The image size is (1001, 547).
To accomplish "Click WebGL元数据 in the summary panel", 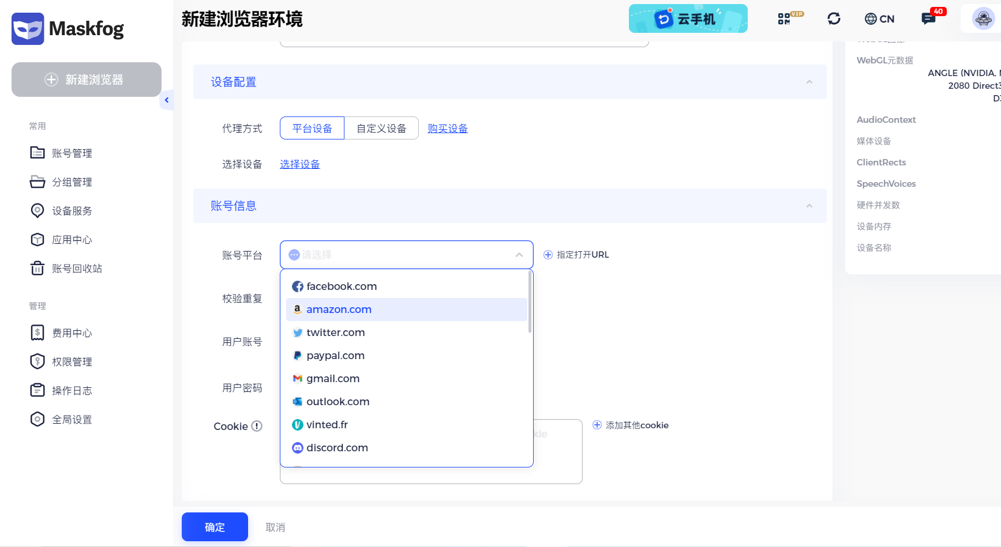I will pos(885,60).
